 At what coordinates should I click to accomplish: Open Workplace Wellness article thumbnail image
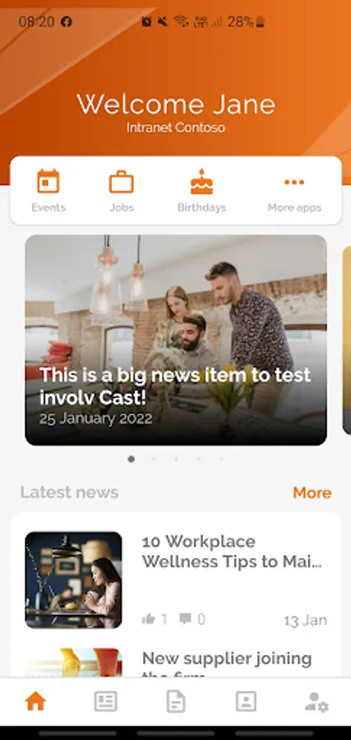coord(73,580)
